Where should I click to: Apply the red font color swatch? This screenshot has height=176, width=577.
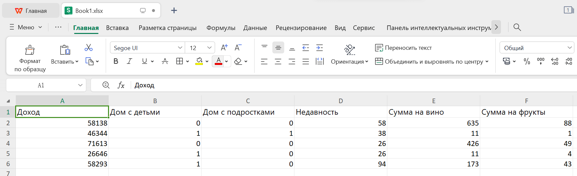coord(218,61)
